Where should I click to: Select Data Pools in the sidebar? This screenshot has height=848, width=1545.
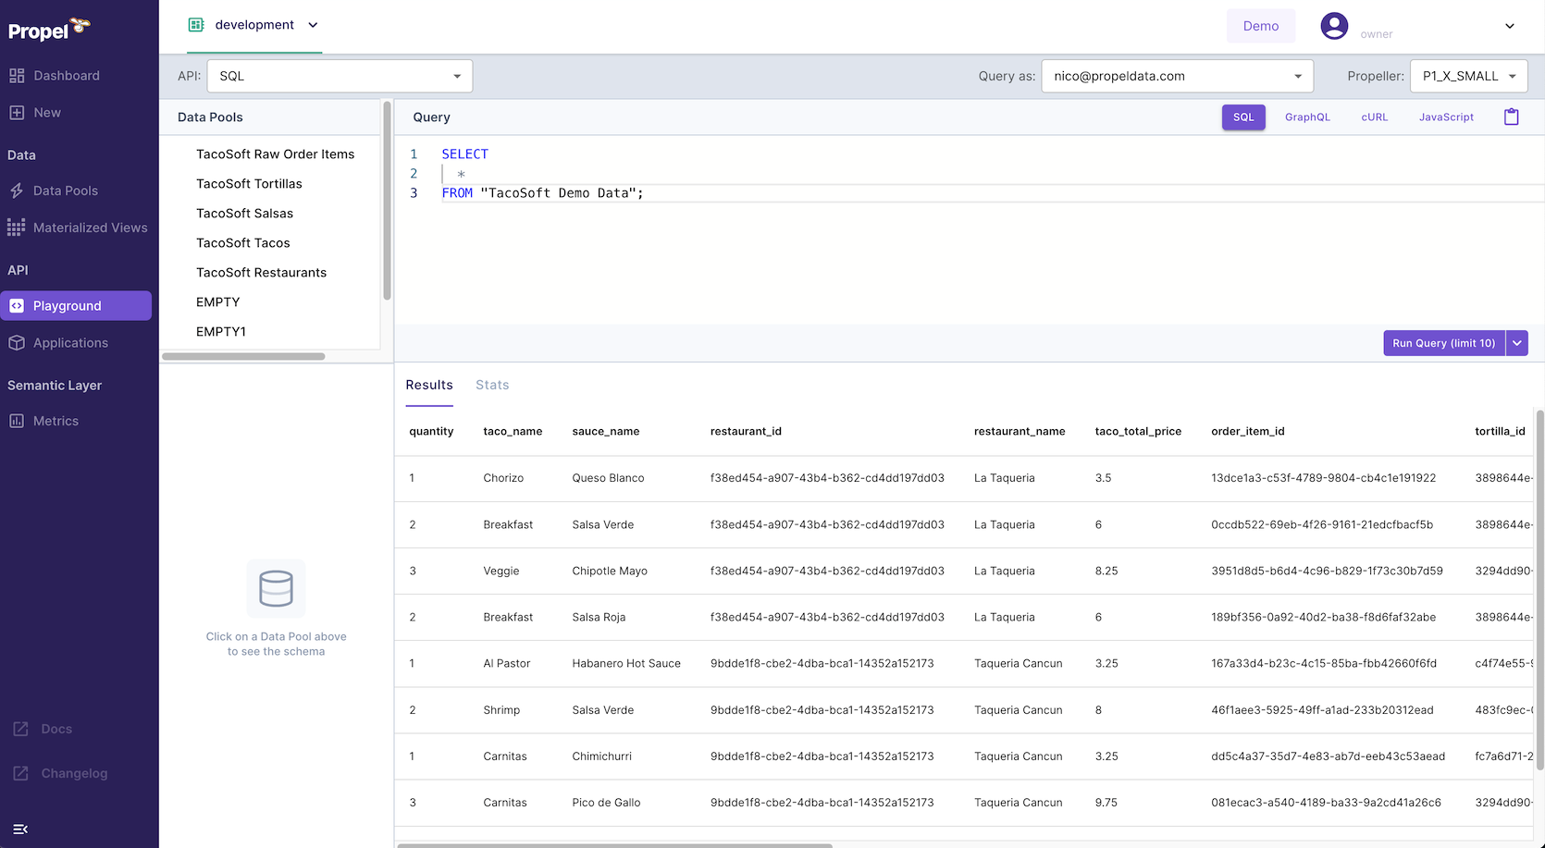tap(65, 190)
